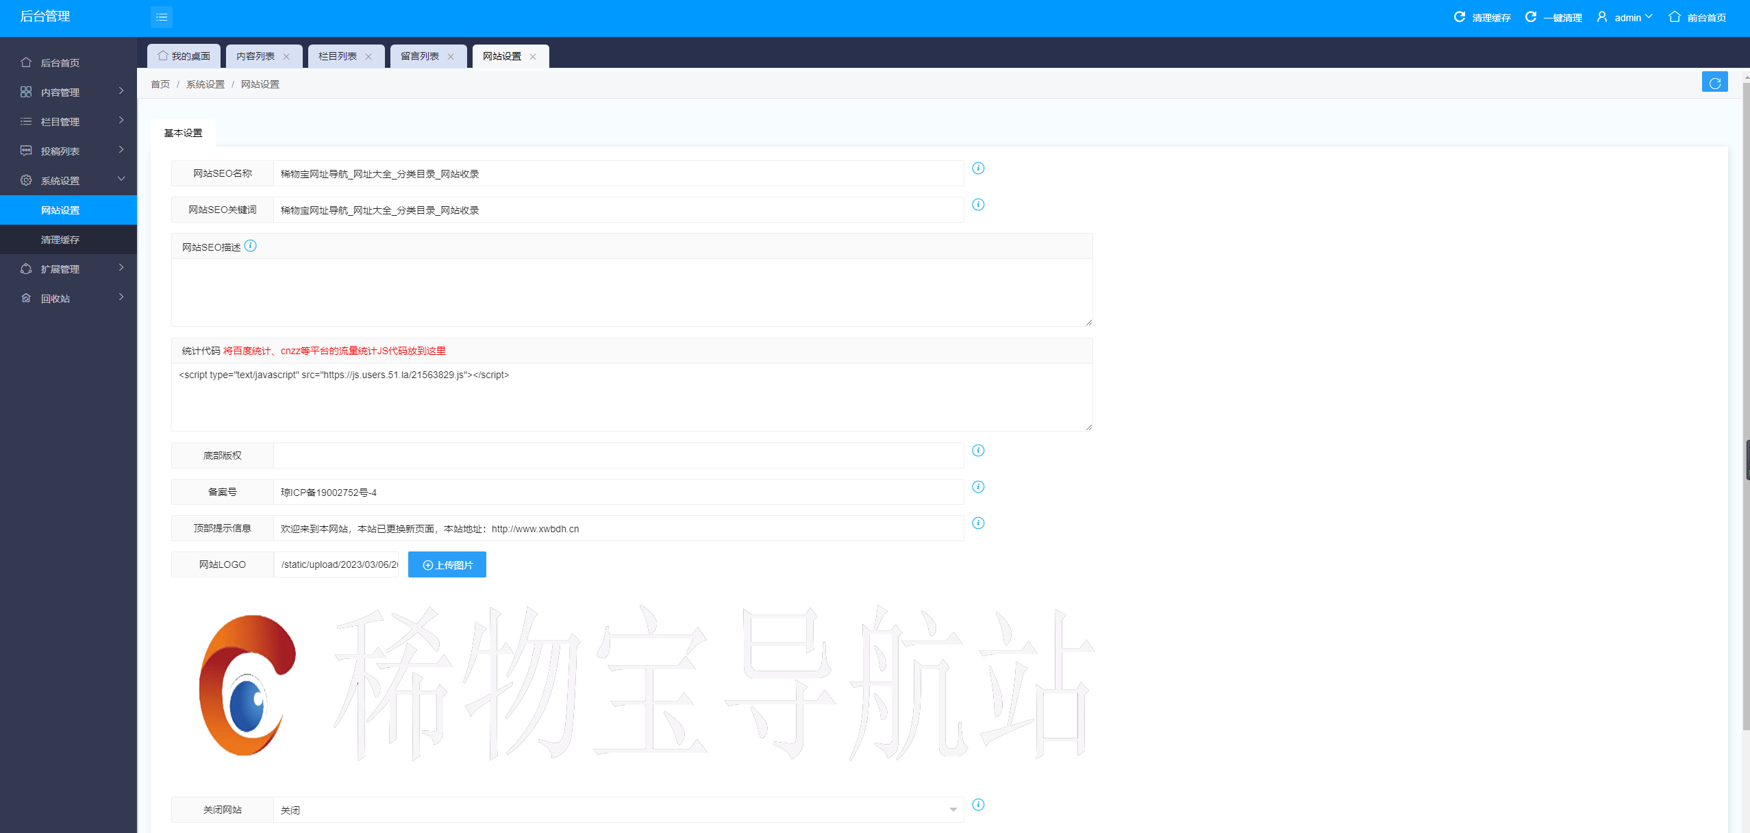Click the 后台管理 title
The image size is (1750, 833).
45,16
